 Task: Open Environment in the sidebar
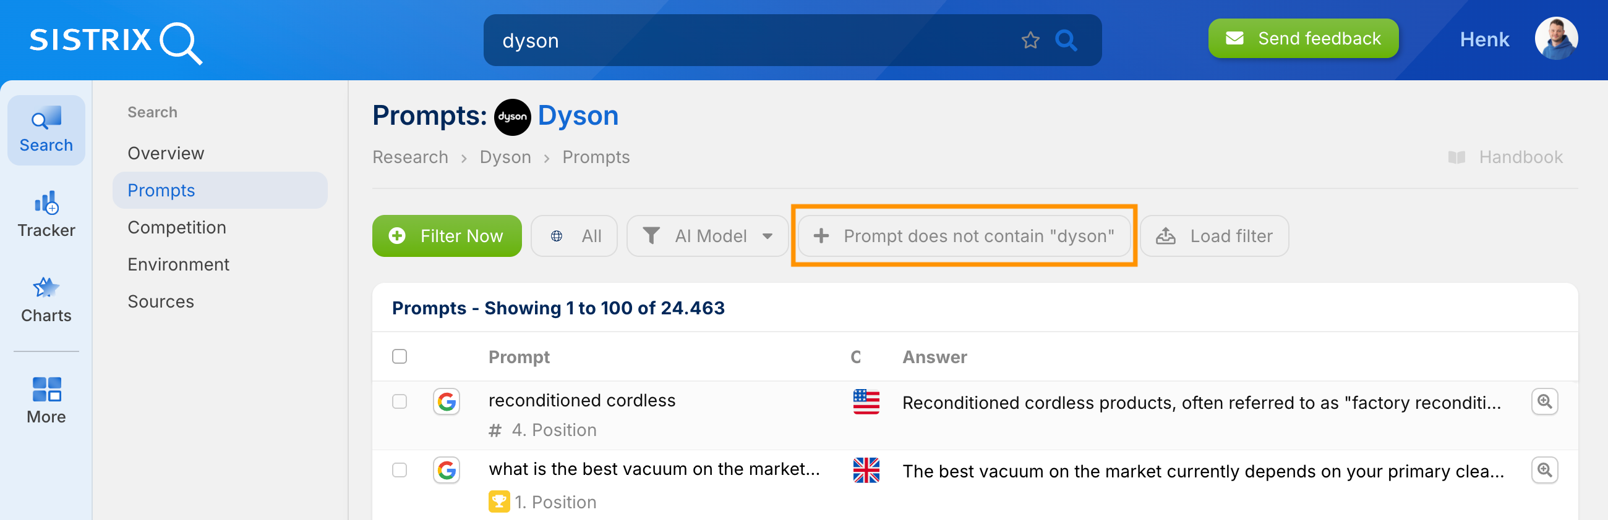coord(179,264)
